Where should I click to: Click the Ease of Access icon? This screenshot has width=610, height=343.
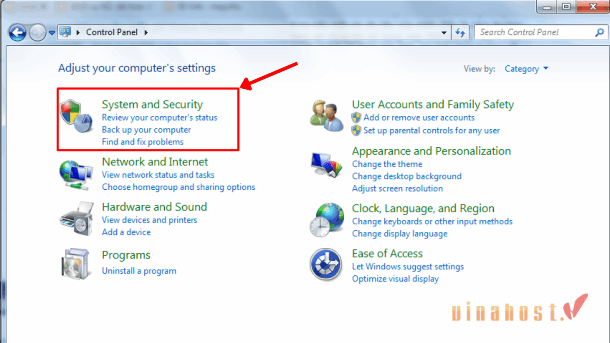click(326, 264)
